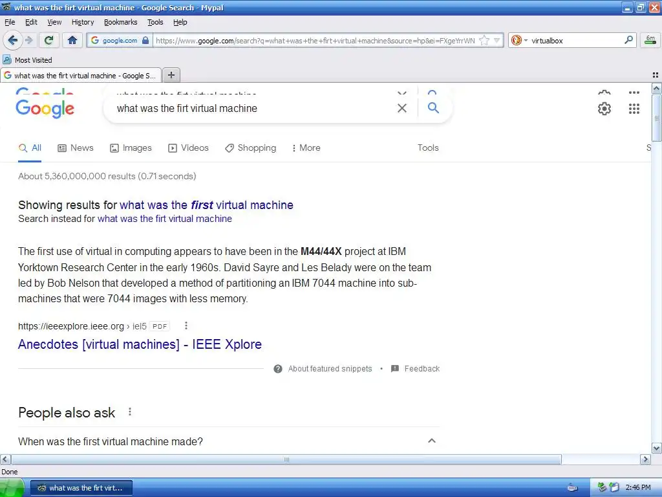Click the address bar URL field

(315, 41)
